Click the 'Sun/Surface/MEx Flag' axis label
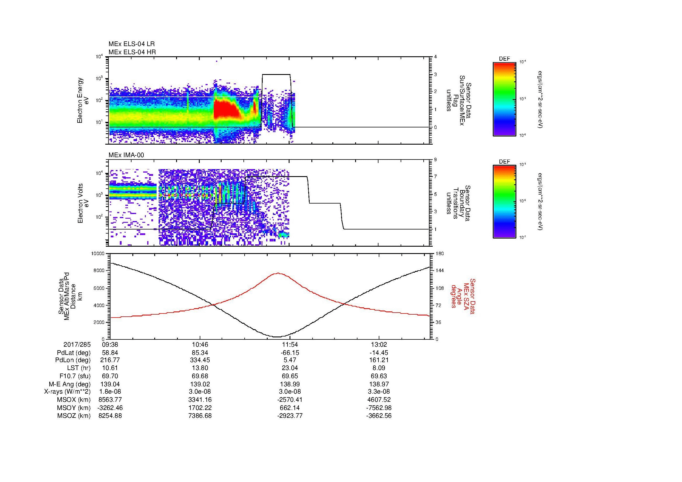This screenshot has height=482, width=682. (458, 100)
